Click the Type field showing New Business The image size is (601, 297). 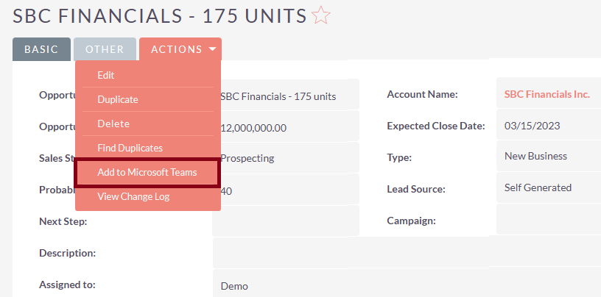click(535, 156)
